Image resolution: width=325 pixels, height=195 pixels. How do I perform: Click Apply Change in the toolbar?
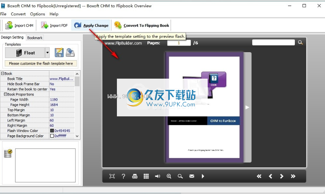click(x=91, y=25)
